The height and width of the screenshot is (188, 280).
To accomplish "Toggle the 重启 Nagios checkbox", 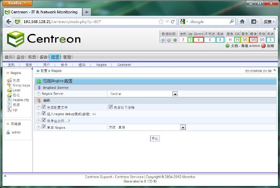I will click(x=44, y=127).
